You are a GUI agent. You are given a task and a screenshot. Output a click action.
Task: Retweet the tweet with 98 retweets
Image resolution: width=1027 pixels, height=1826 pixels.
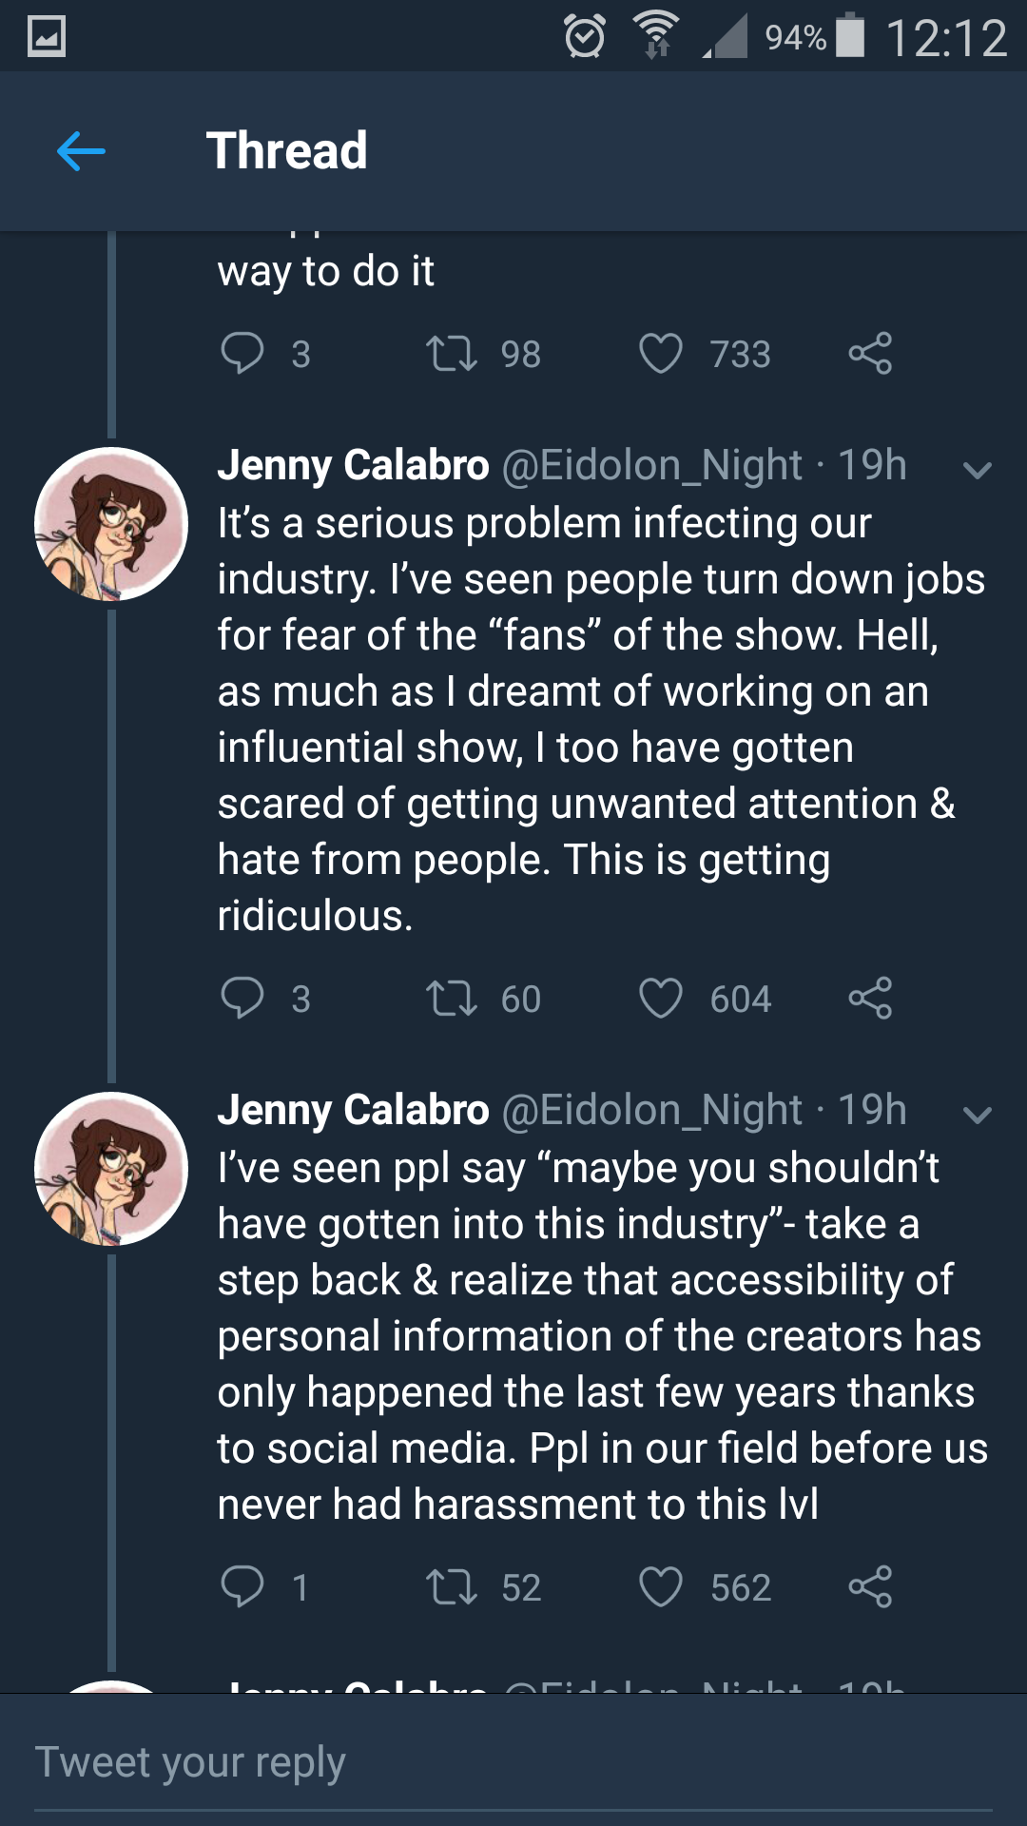[452, 354]
